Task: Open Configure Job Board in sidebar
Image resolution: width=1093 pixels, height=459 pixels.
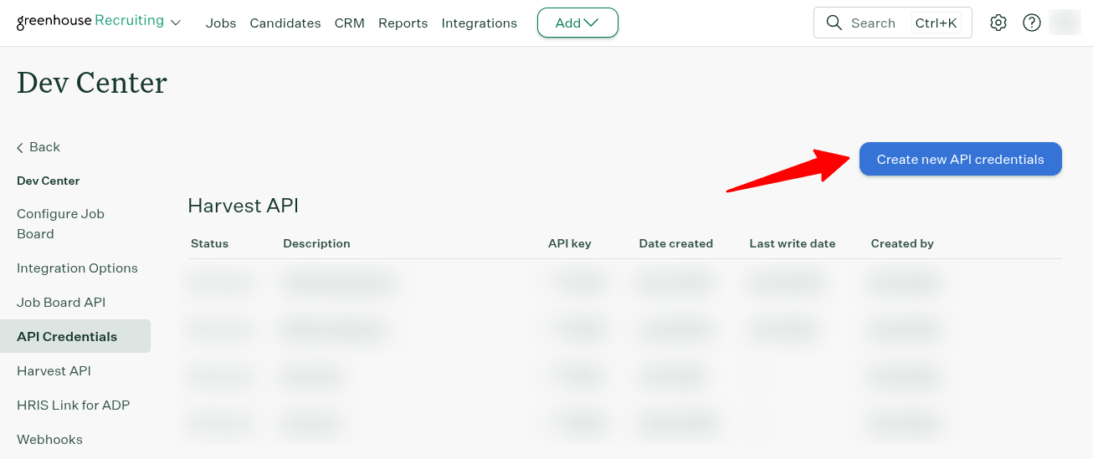Action: 60,224
